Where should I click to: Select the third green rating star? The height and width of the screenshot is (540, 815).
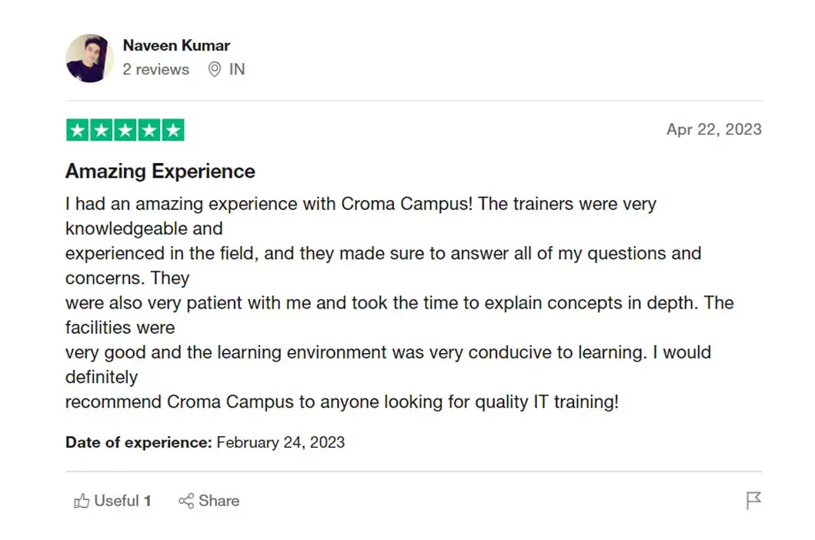click(x=125, y=130)
